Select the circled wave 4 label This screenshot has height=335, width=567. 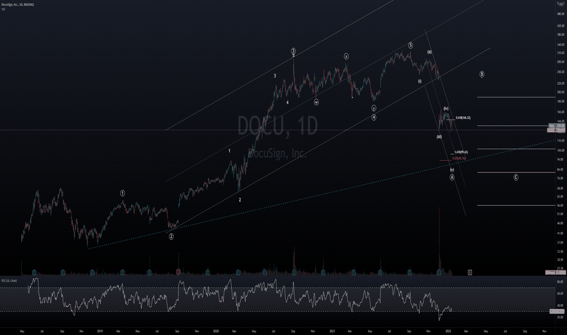[x=374, y=118]
